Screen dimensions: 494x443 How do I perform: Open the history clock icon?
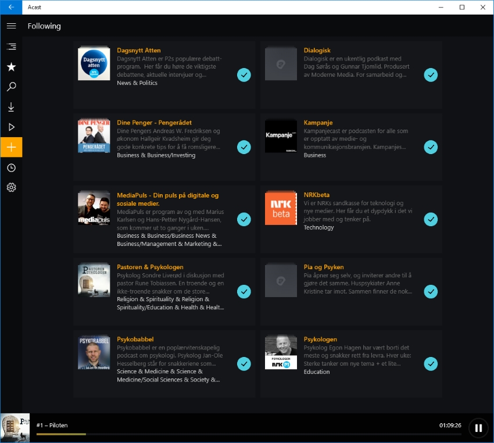tap(11, 168)
